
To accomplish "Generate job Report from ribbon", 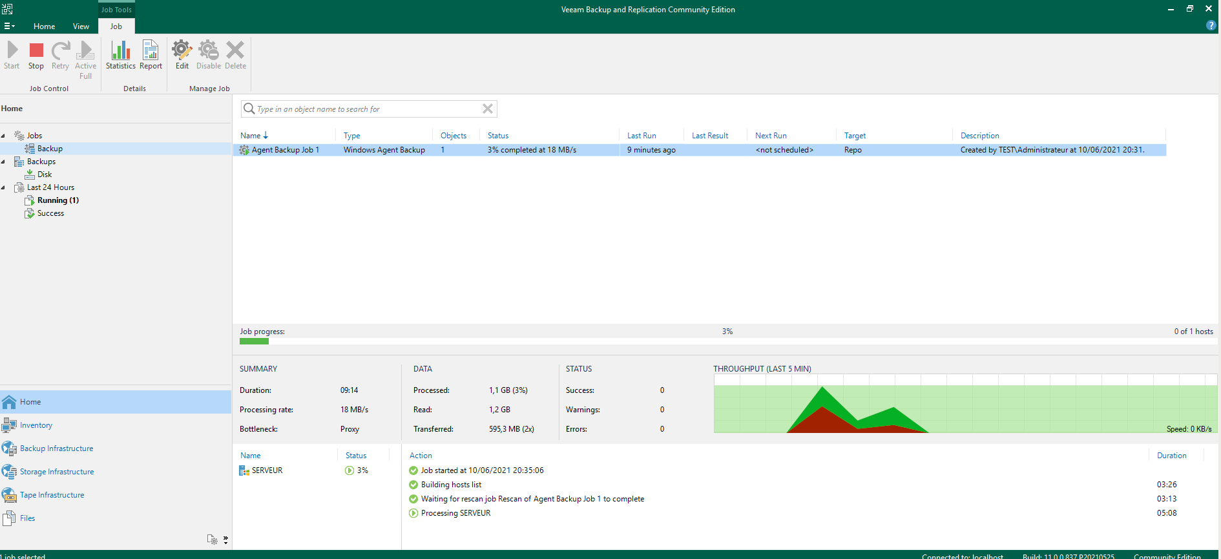I will pos(151,56).
